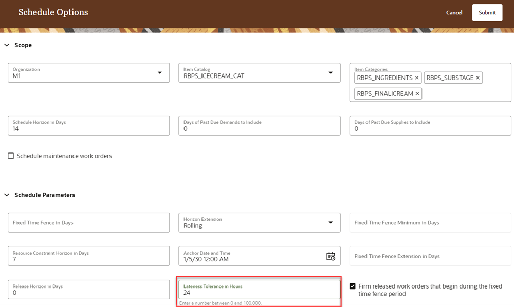Image resolution: width=514 pixels, height=307 pixels.
Task: Click Fixed Time Fence Minimum in Days field
Action: (x=430, y=223)
